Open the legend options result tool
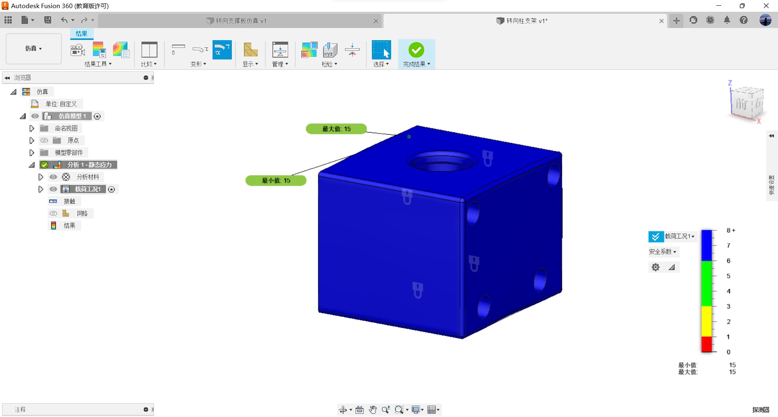 click(99, 50)
